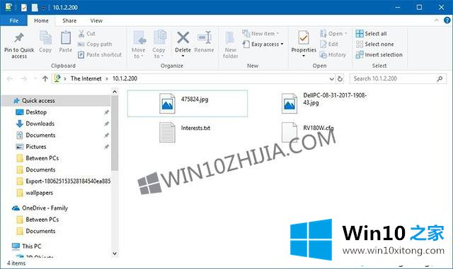Screen dimensions: 453x269
Task: Click Edit in the Open group
Action: tap(329, 44)
